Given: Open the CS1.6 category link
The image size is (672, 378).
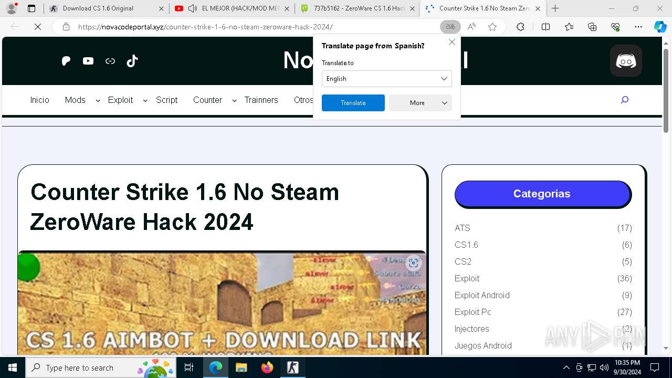Looking at the screenshot, I should 466,245.
